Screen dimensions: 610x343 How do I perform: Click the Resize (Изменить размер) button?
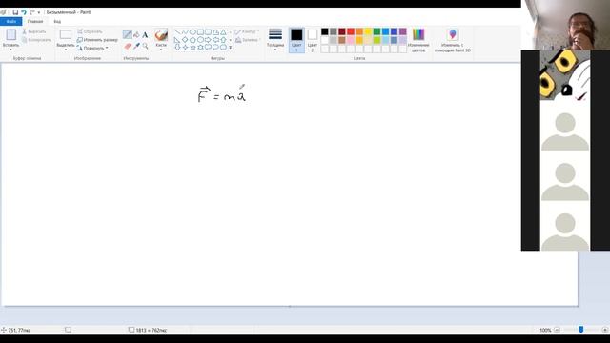pyautogui.click(x=97, y=40)
